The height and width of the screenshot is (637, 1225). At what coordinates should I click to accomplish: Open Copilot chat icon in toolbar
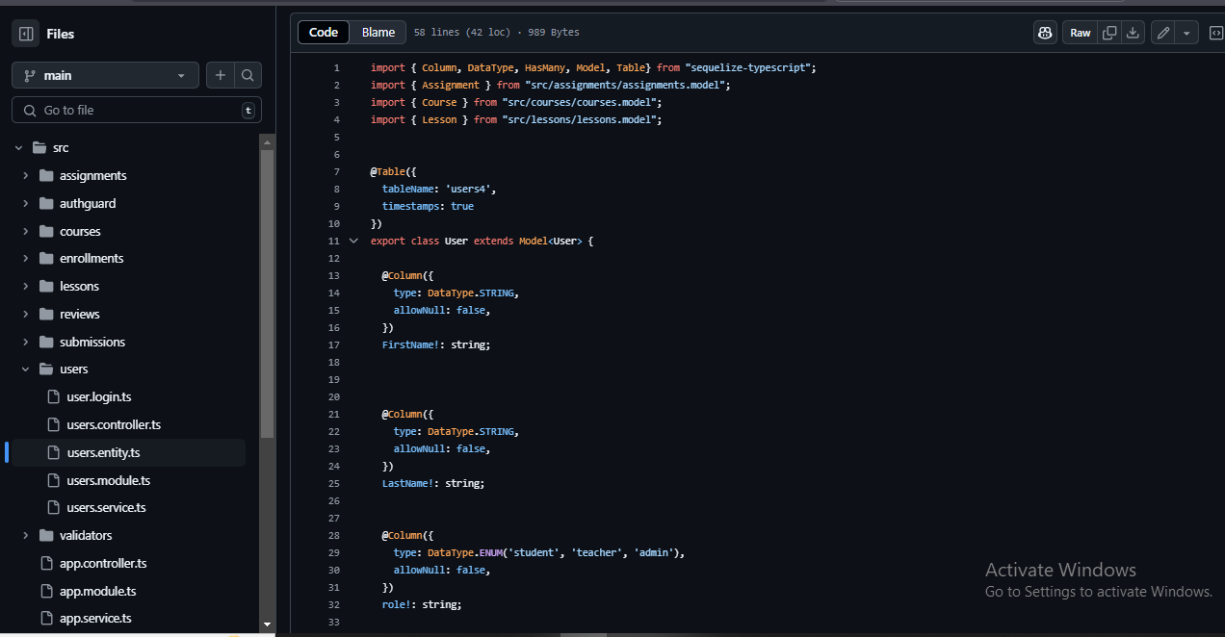tap(1045, 33)
